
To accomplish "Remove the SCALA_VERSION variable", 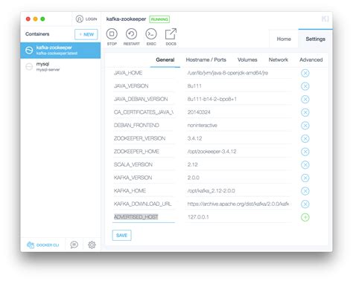I will point(305,165).
